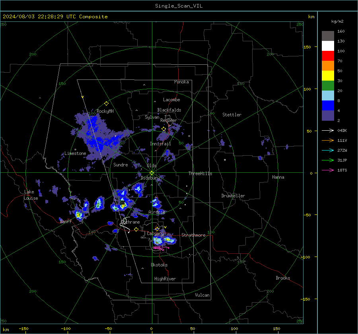Select the light blue 8-20 legend swatch
The width and height of the screenshot is (358, 334).
tap(328, 96)
